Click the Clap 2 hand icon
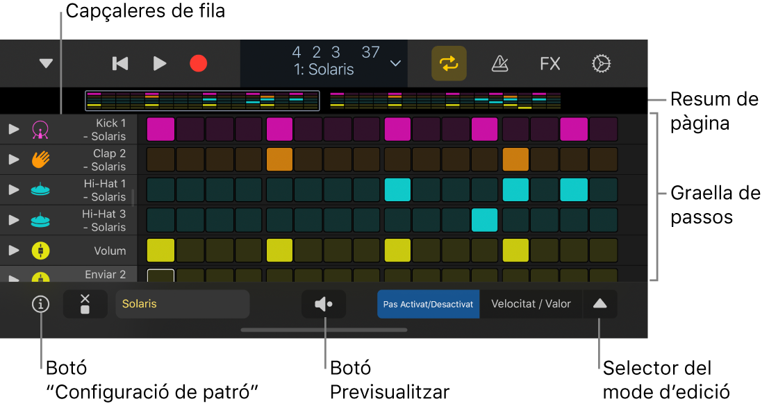This screenshot has width=769, height=406. 41,160
